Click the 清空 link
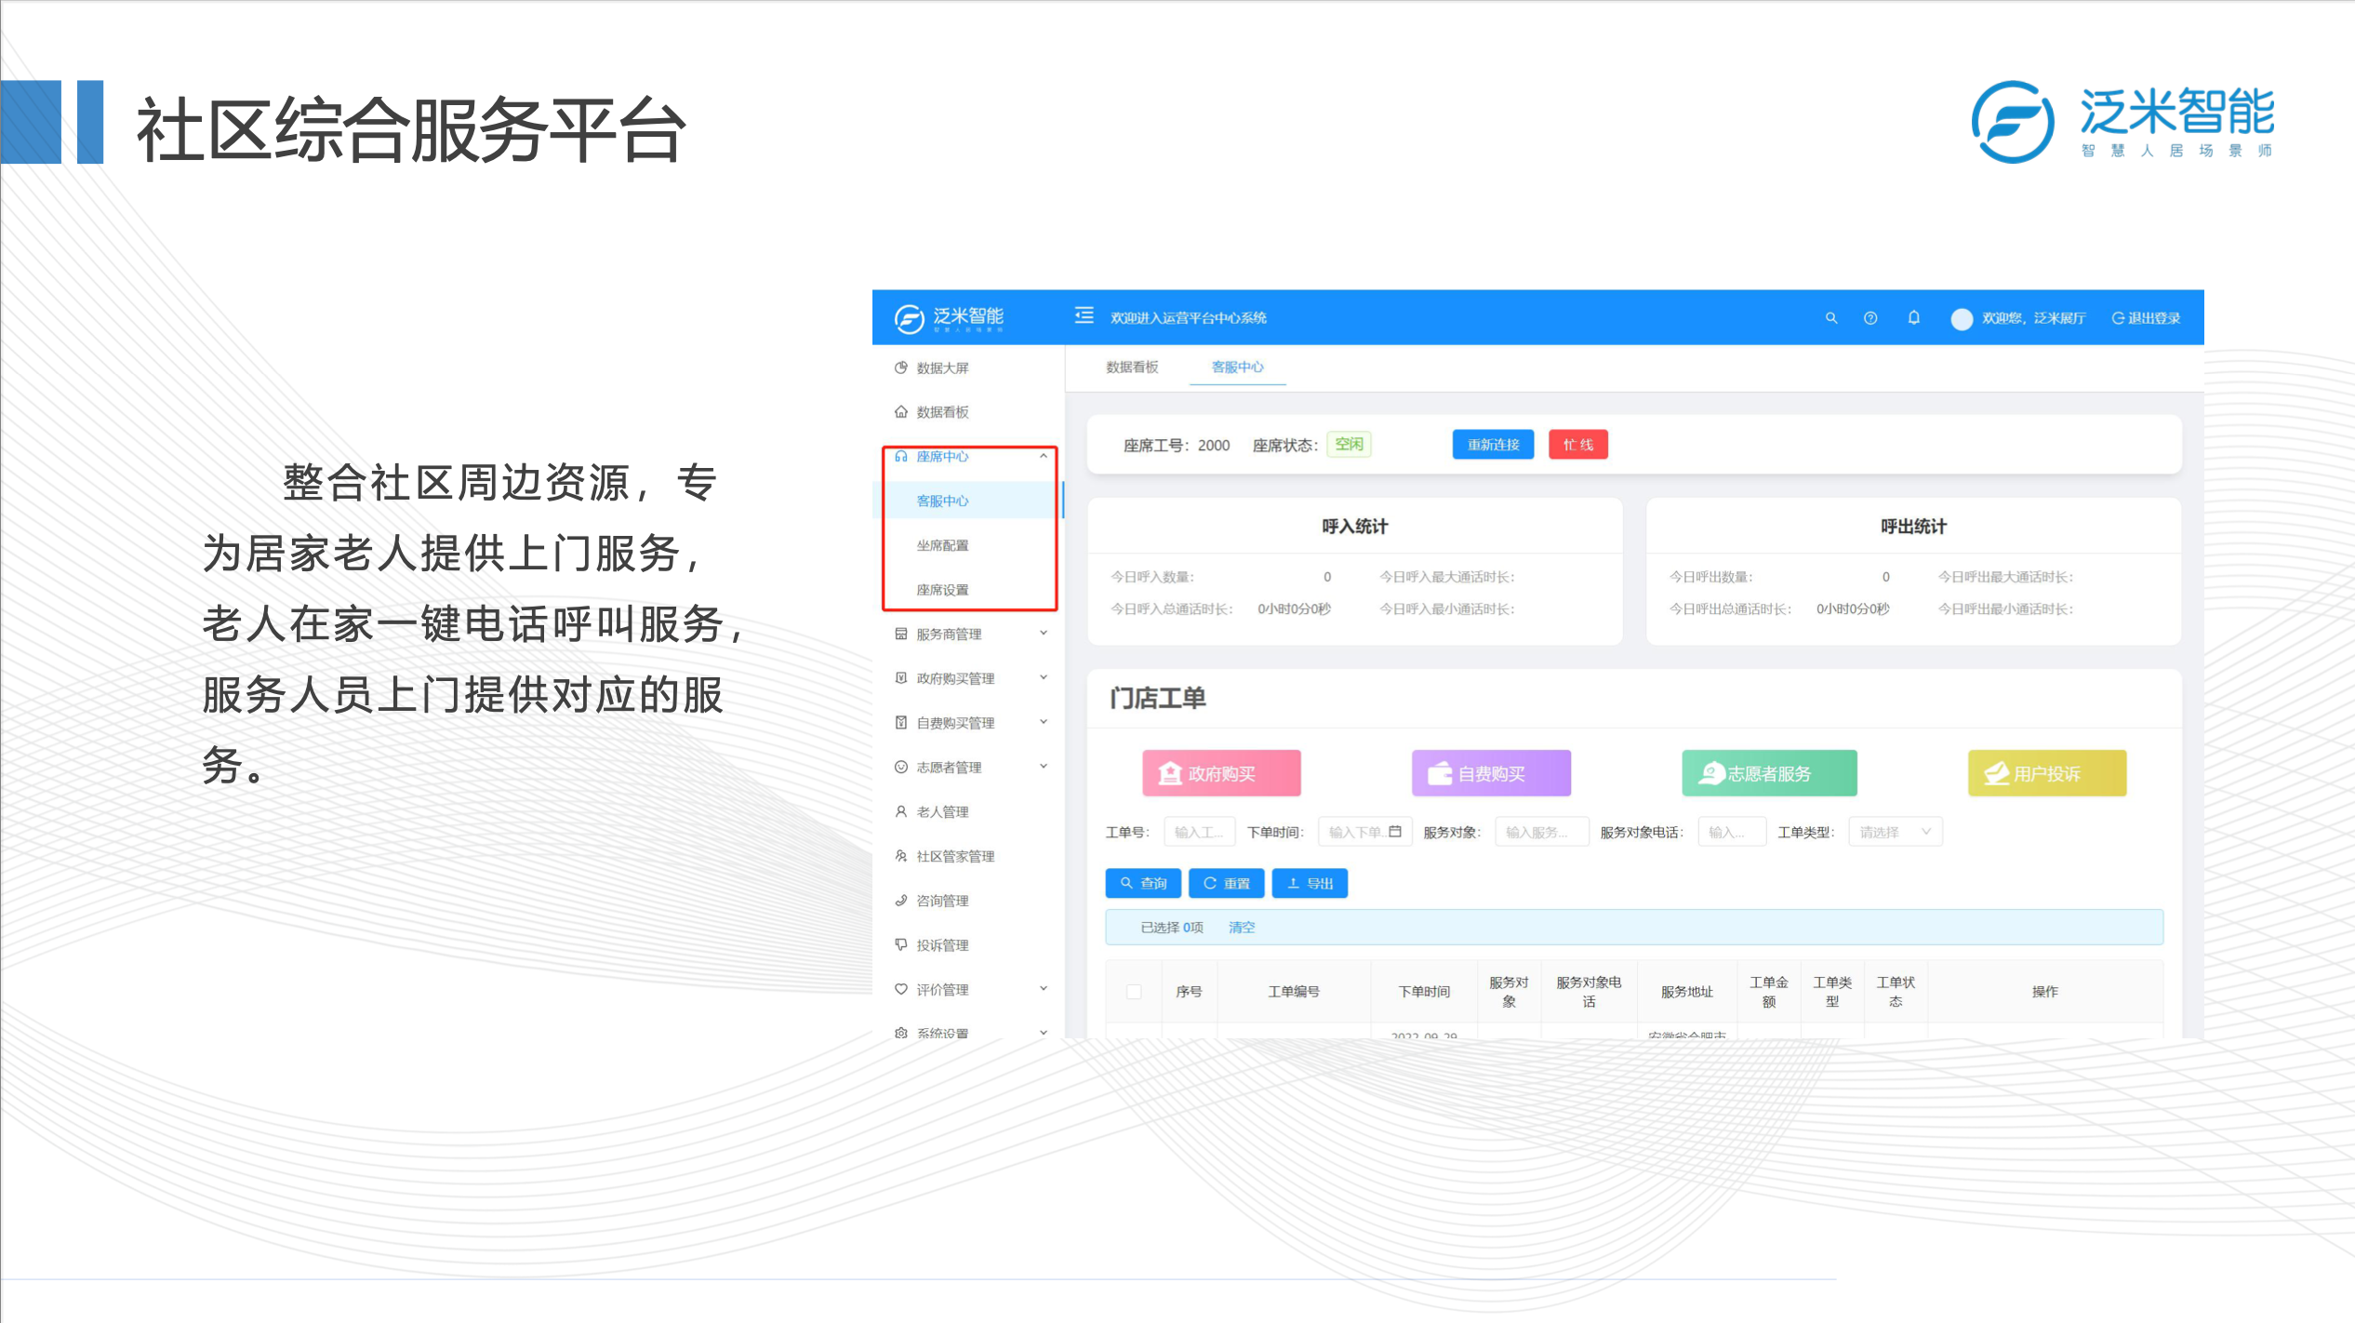This screenshot has height=1323, width=2355. tap(1242, 928)
